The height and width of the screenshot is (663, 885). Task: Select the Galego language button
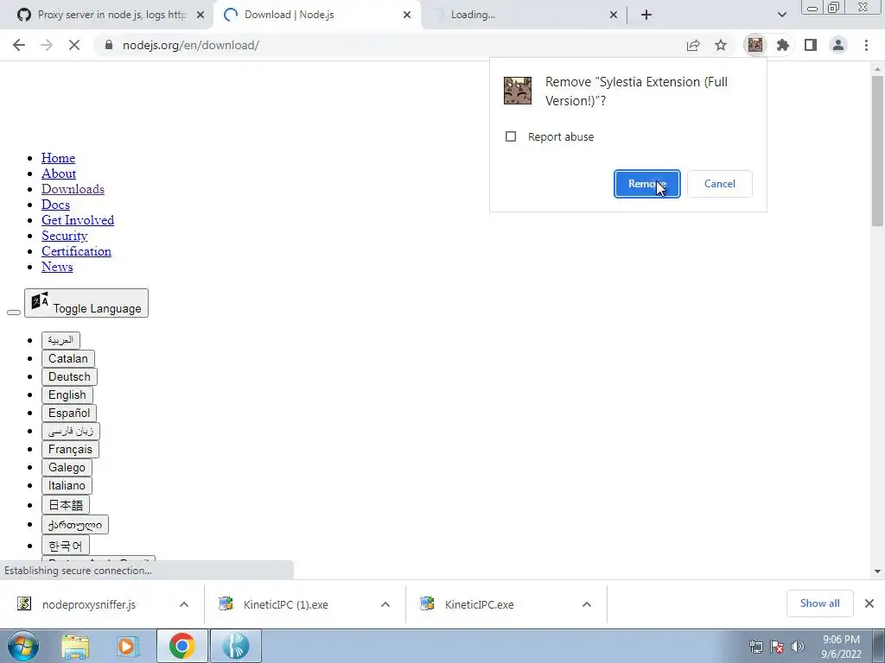67,467
